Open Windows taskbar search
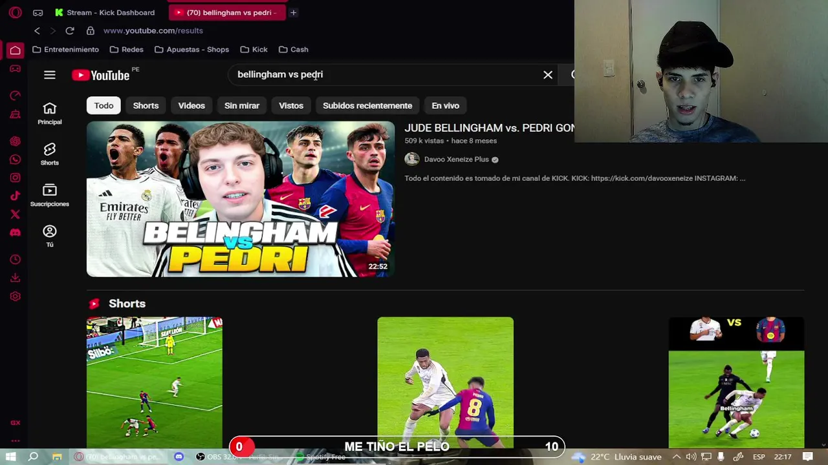Screen dimensions: 828x465 coord(33,457)
